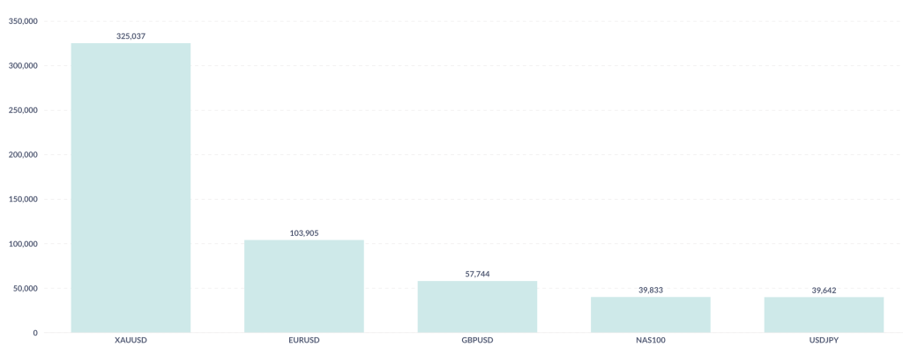Click the USDJPY bar

[824, 314]
